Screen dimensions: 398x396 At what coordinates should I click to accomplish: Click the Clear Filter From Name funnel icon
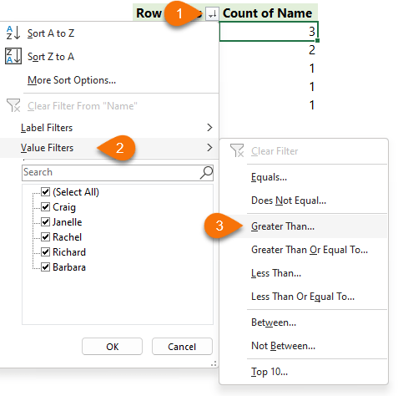(x=13, y=105)
